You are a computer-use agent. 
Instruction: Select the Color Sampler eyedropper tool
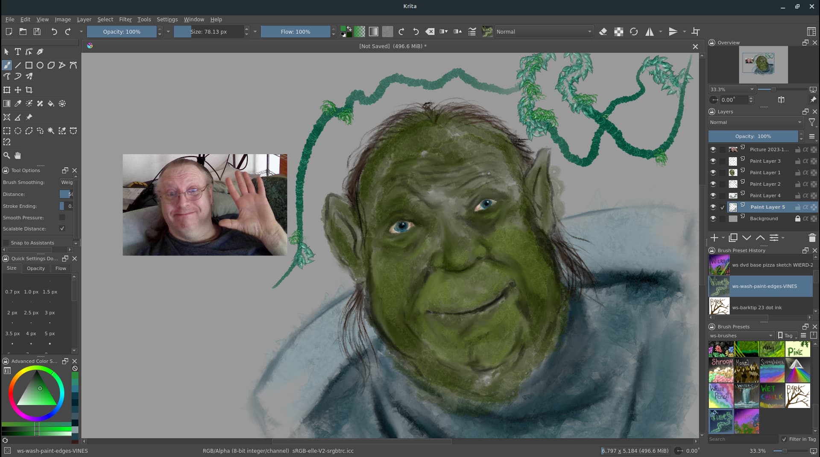18,104
